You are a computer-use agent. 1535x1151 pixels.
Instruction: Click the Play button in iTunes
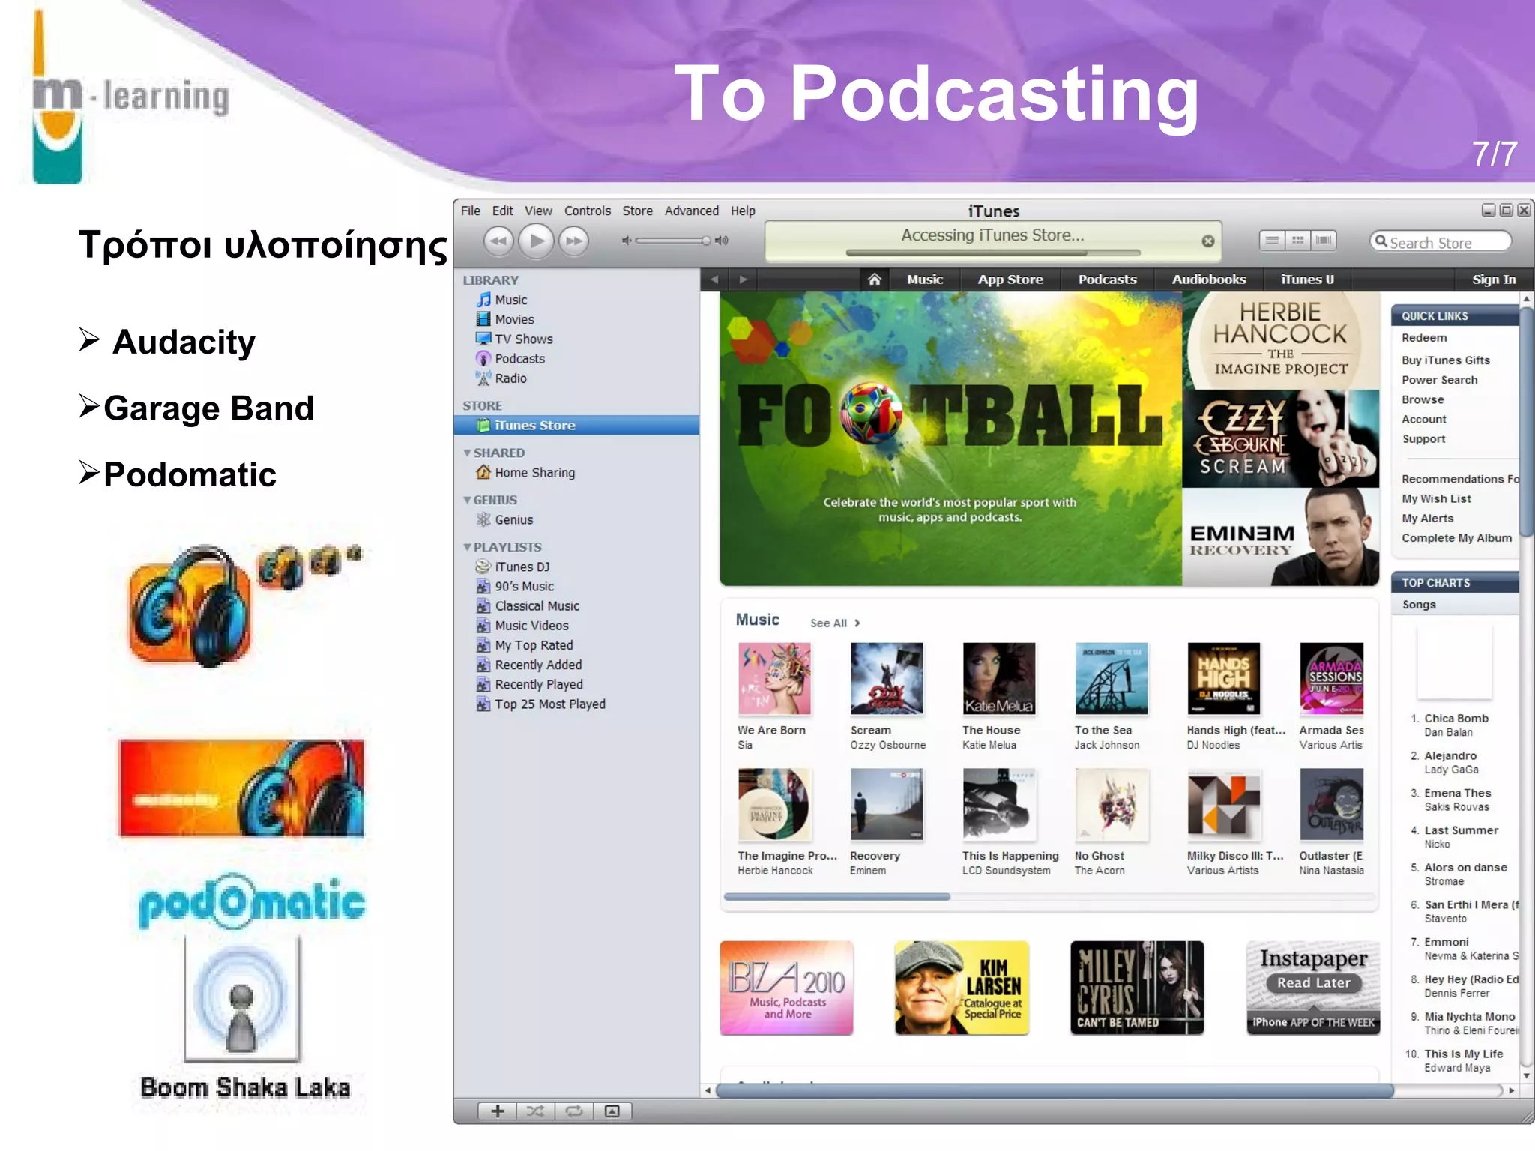[x=536, y=241]
